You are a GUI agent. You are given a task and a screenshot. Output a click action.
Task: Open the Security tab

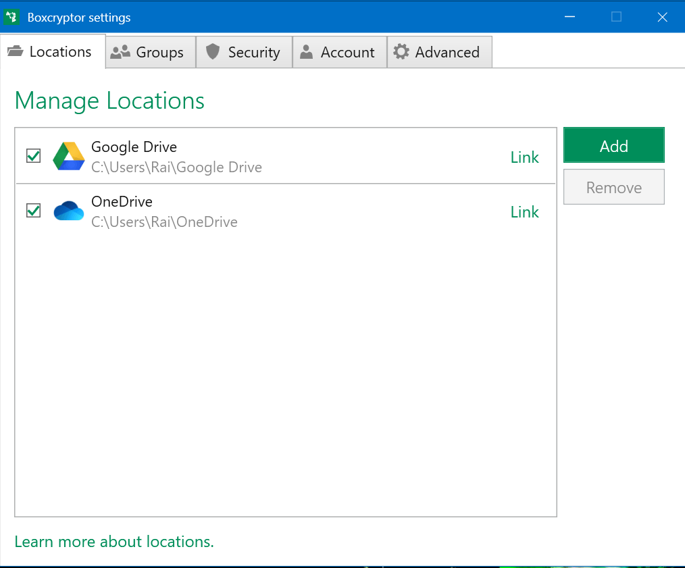244,53
